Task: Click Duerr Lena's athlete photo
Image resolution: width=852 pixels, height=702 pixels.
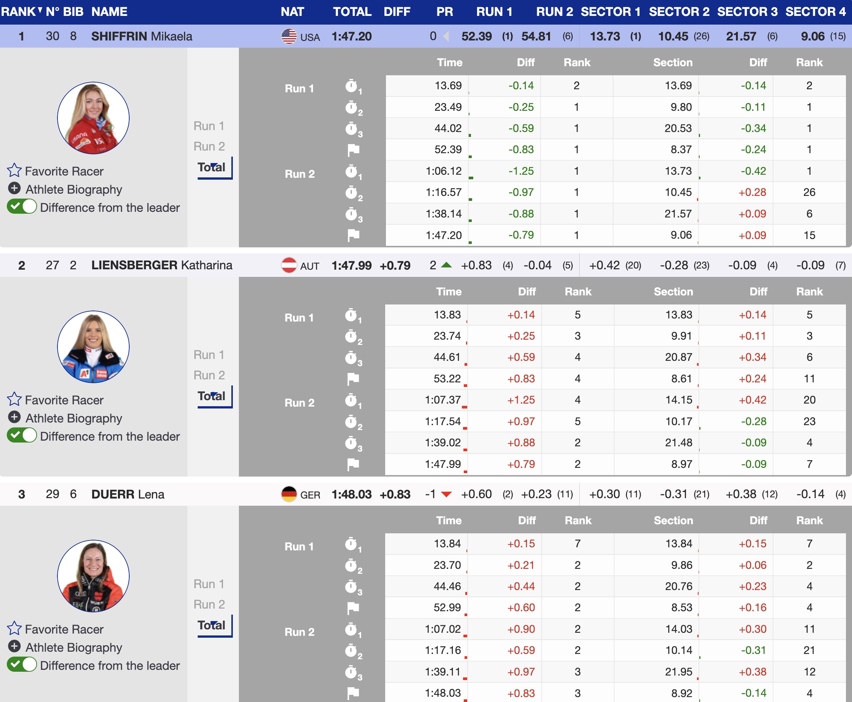Action: [x=93, y=576]
